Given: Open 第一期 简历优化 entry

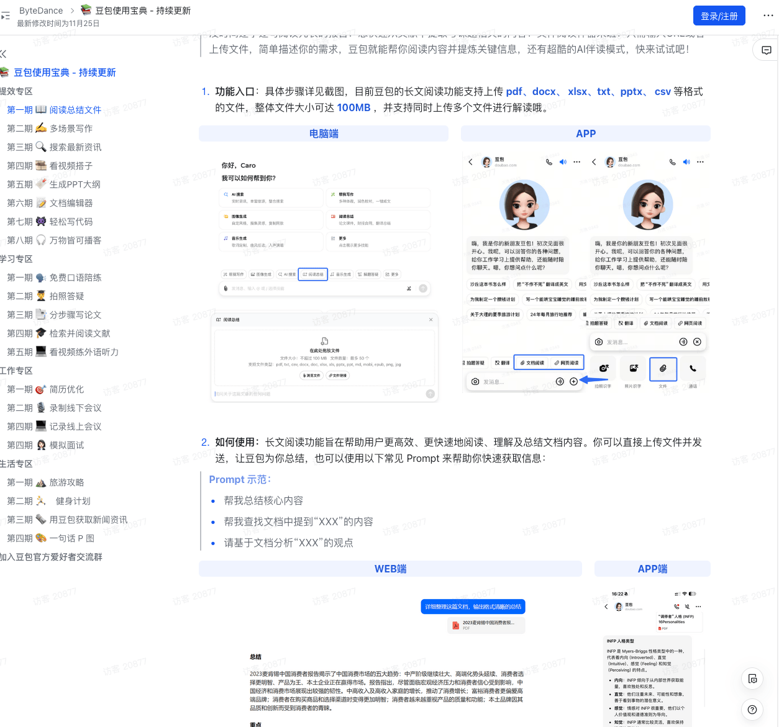Looking at the screenshot, I should (x=45, y=389).
